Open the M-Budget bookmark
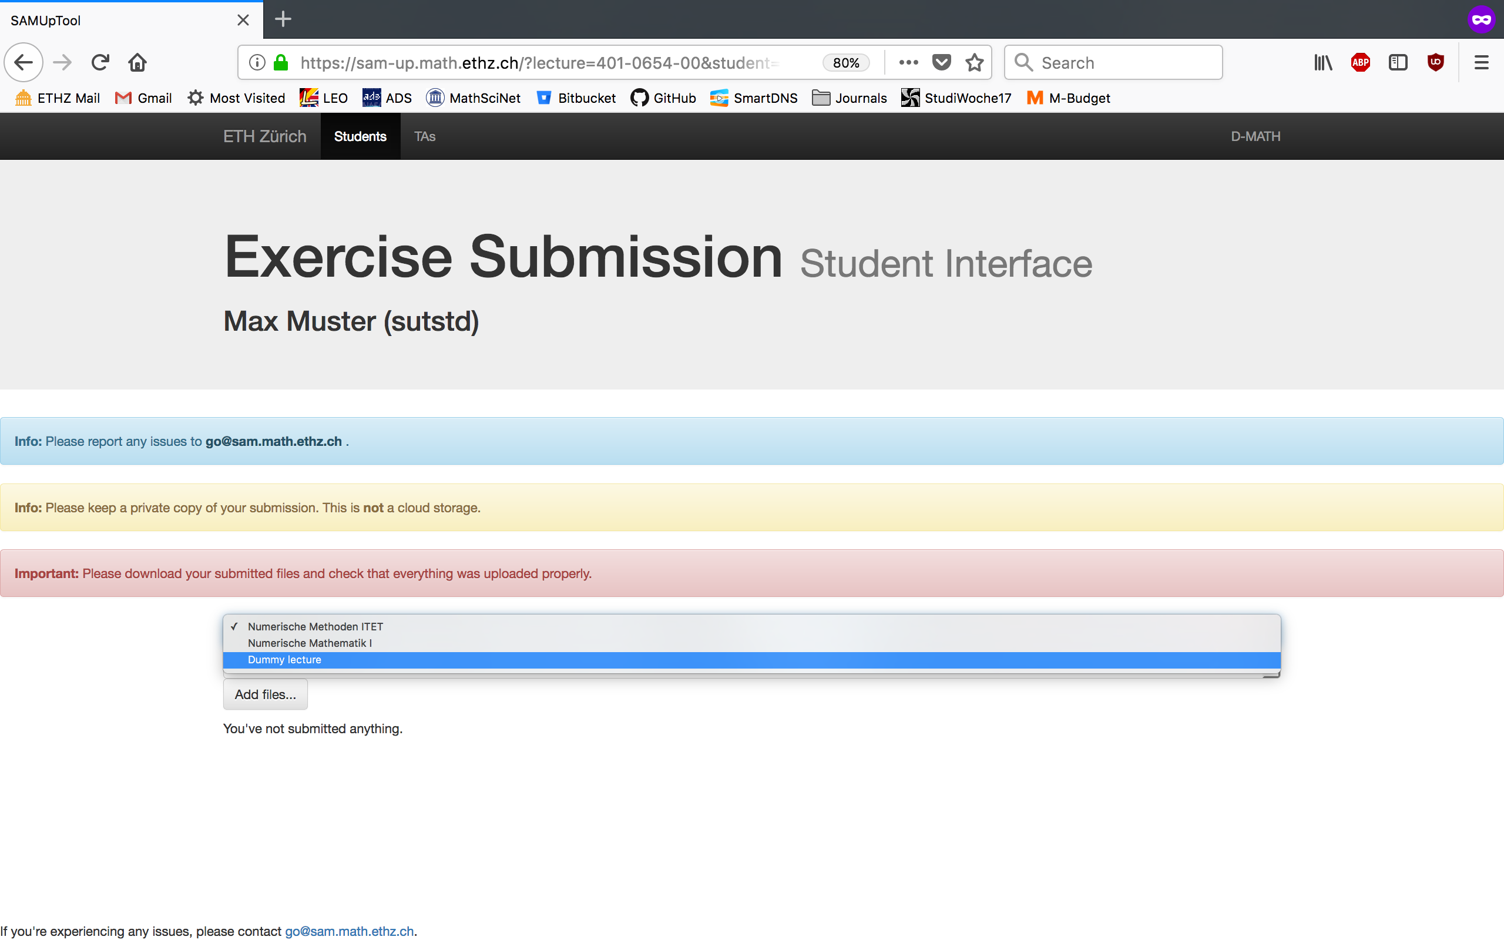The width and height of the screenshot is (1504, 940). pos(1068,98)
